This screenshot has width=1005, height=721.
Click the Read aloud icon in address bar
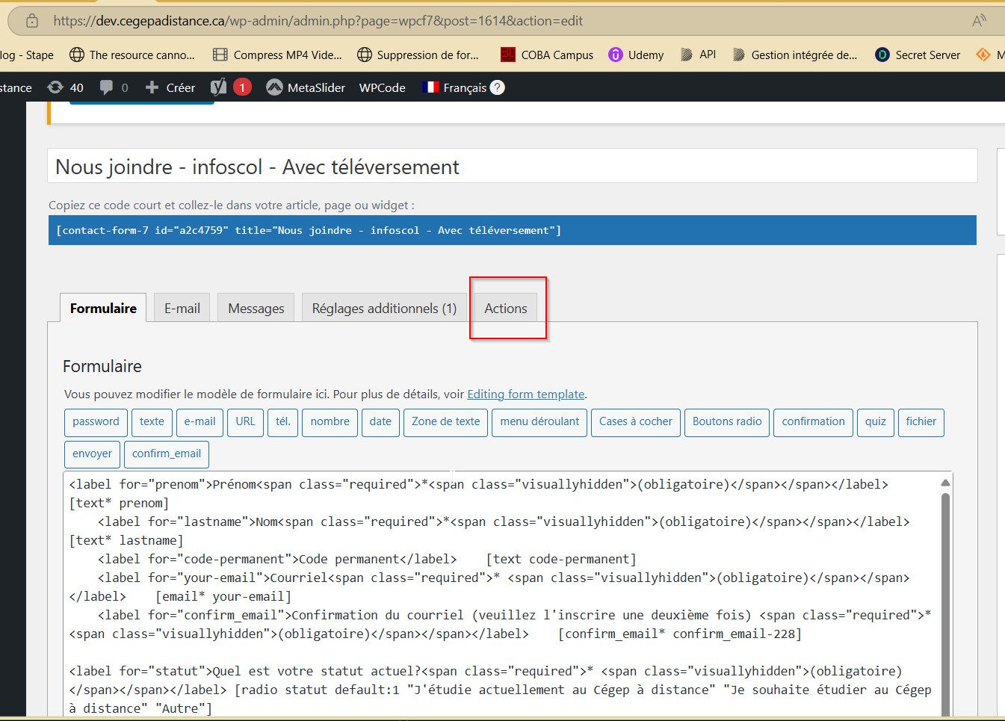(x=978, y=21)
